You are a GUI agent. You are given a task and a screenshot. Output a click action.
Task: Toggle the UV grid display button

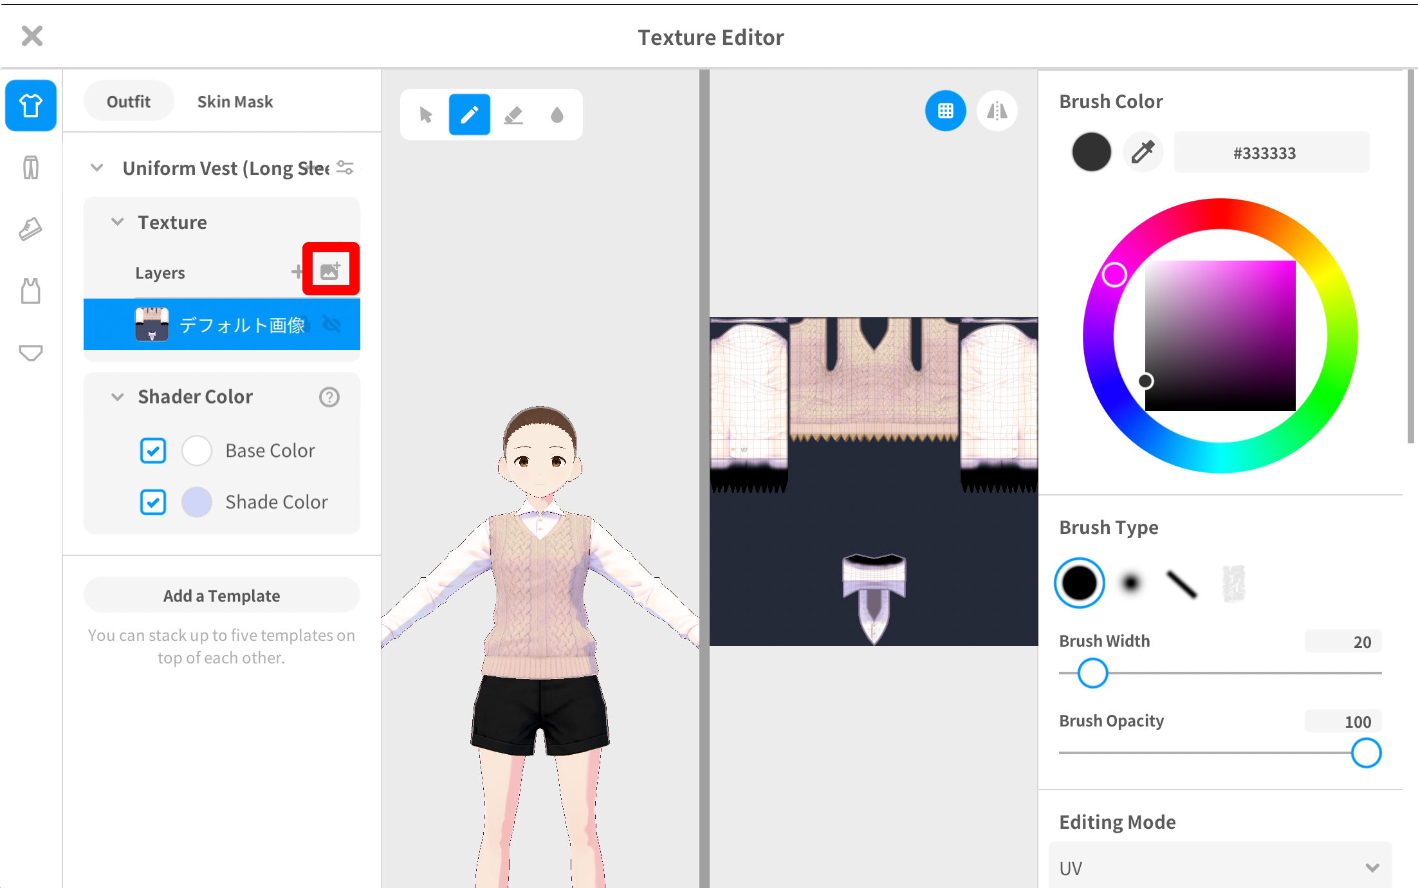coord(945,111)
